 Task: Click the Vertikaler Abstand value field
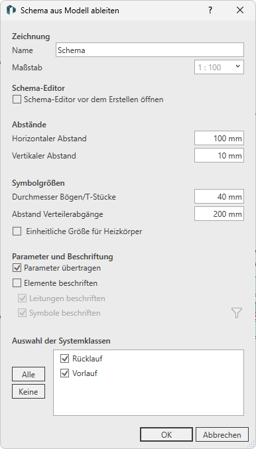219,155
